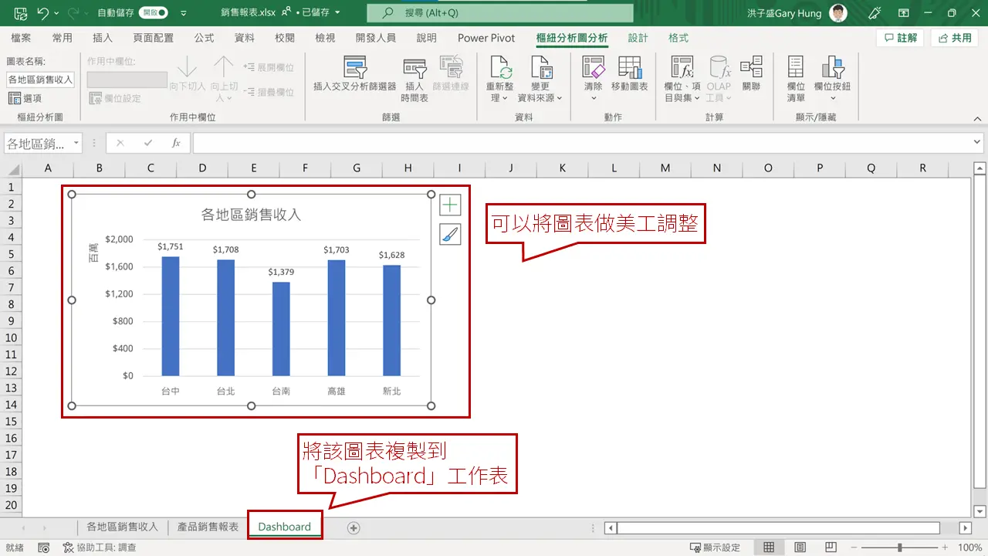Open the File (檔案) menu

(x=22, y=38)
